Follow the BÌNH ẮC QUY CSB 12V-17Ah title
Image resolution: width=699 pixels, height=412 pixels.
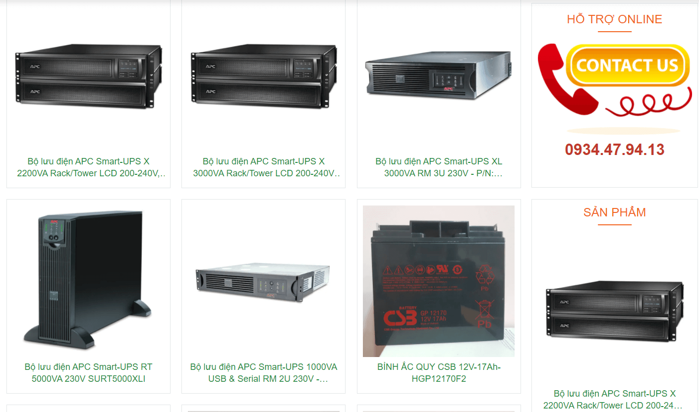tap(439, 373)
